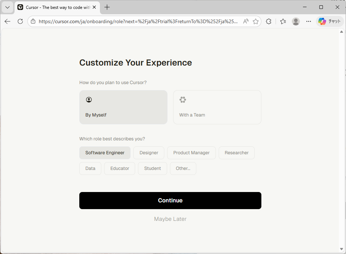Click the browser back arrow icon
The width and height of the screenshot is (346, 254).
[x=7, y=21]
